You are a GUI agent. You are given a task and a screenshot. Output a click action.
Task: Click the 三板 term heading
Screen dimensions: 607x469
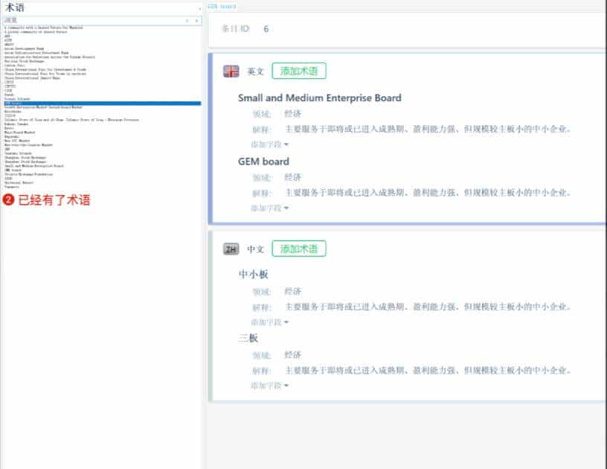click(x=248, y=338)
